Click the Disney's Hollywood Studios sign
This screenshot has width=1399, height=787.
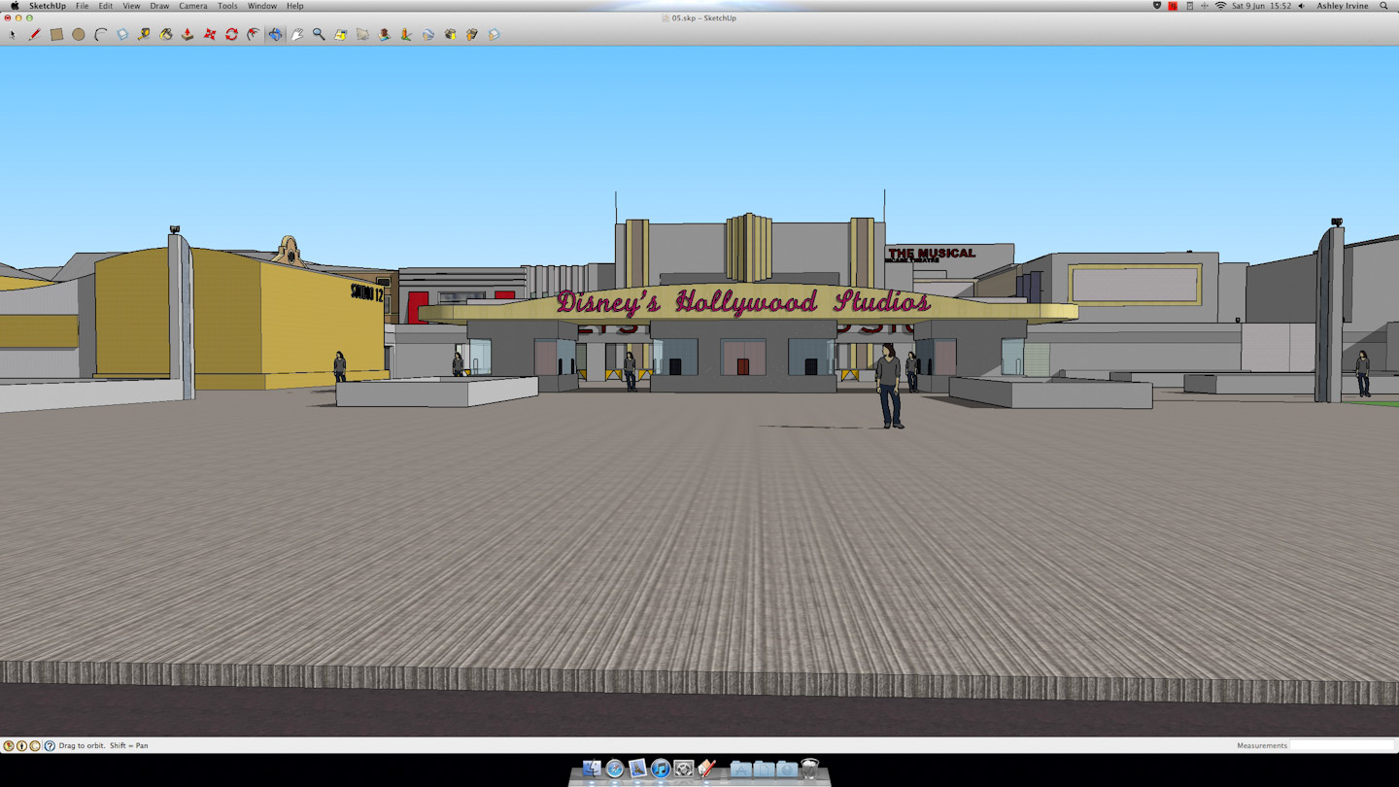pos(743,302)
